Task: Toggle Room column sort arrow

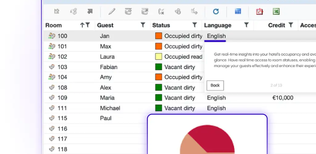Action: [x=82, y=25]
